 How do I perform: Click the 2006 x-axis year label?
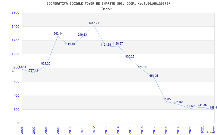pos(22,130)
